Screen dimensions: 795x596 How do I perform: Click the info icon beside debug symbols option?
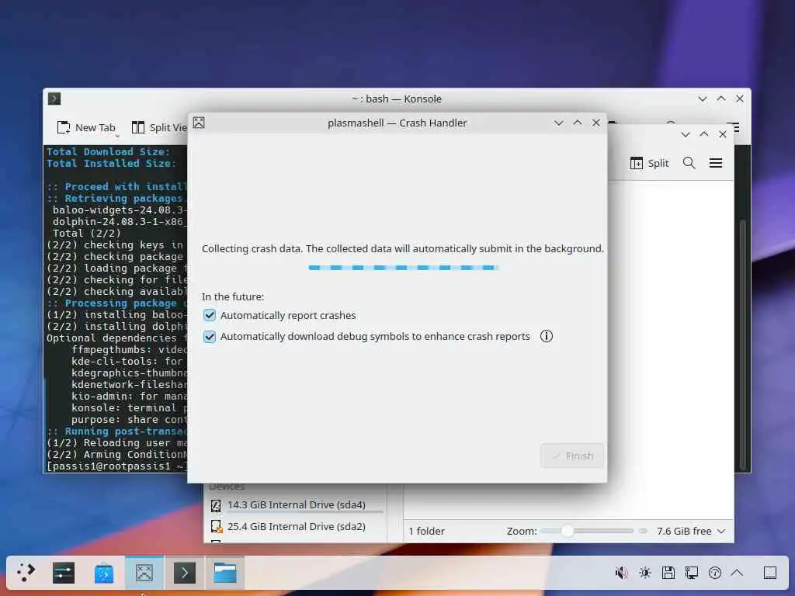click(546, 336)
